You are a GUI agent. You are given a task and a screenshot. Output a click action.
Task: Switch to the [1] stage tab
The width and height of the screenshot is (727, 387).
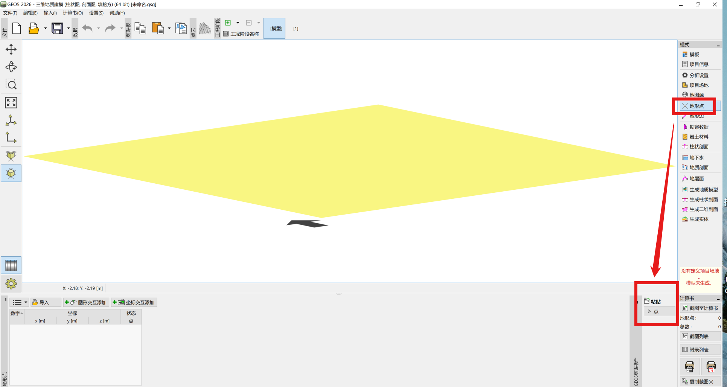[296, 29]
